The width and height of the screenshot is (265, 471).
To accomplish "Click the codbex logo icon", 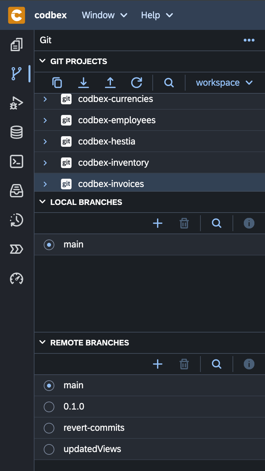I will tap(17, 15).
